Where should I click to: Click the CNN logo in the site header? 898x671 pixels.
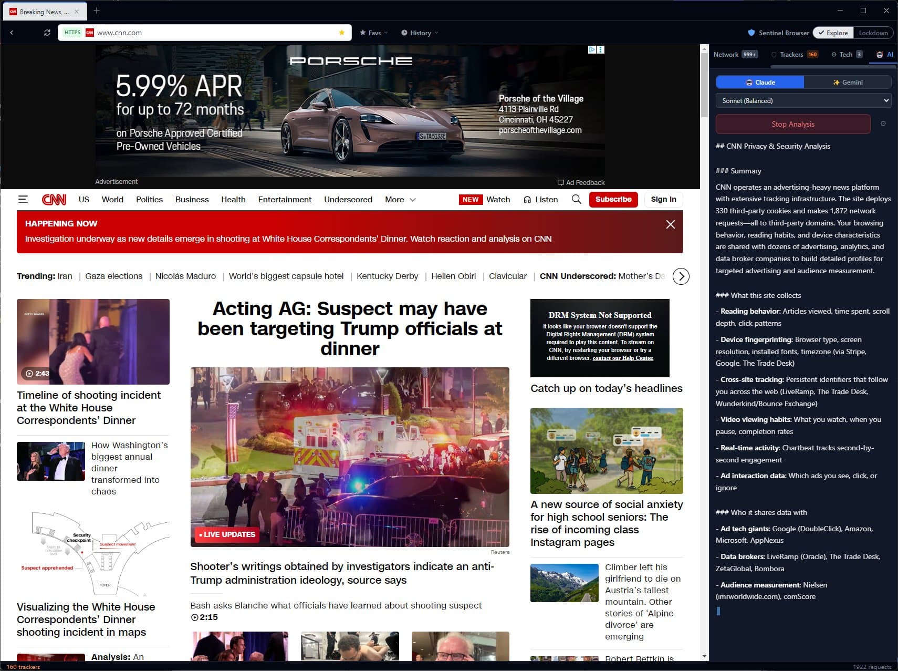54,200
